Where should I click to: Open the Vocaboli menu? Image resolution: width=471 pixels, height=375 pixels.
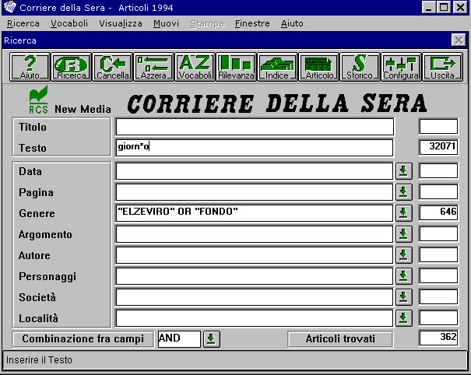pos(69,23)
